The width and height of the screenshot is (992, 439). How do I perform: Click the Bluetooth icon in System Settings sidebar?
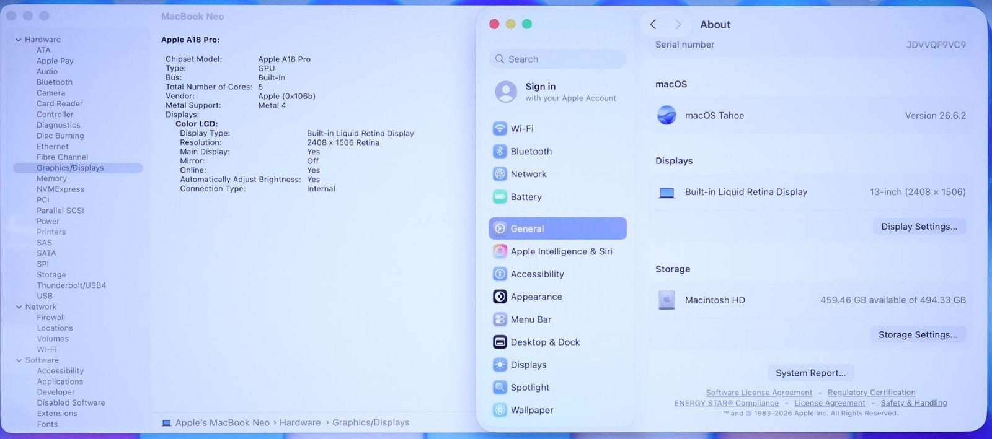click(500, 152)
